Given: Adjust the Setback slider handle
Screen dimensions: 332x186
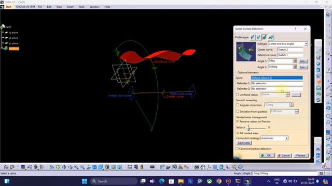Looking at the screenshot, I should 249,128.
